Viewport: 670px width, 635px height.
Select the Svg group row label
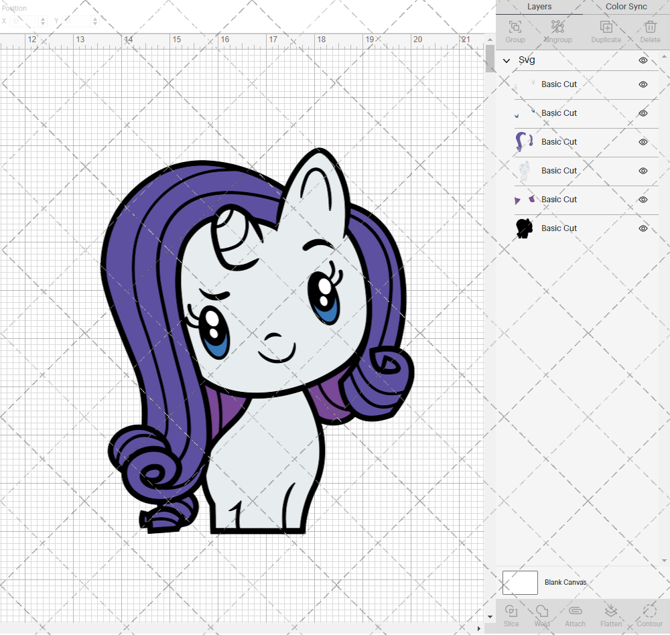tap(527, 60)
